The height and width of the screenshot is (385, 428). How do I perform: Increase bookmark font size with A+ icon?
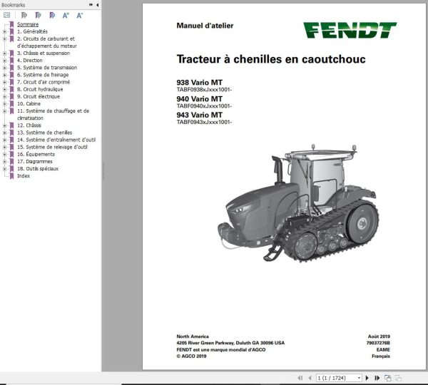[x=66, y=15]
